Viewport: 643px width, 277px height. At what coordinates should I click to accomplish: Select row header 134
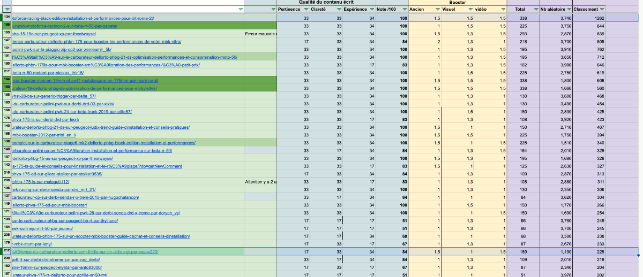(x=6, y=18)
